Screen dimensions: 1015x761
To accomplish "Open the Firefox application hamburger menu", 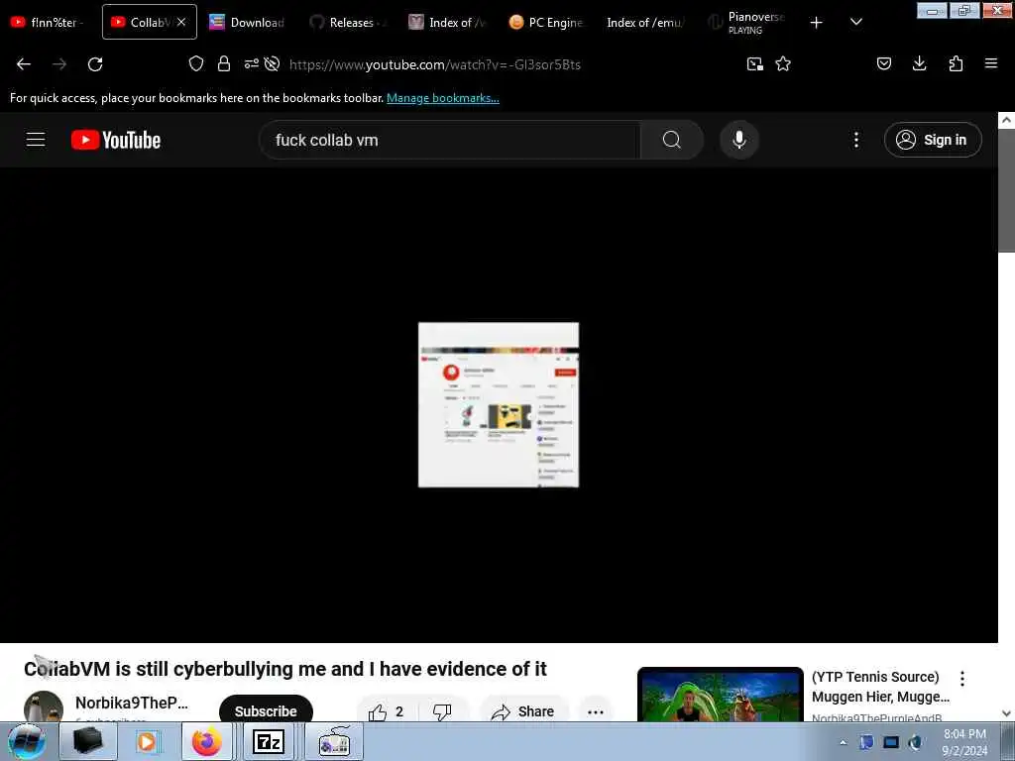I will pos(991,63).
